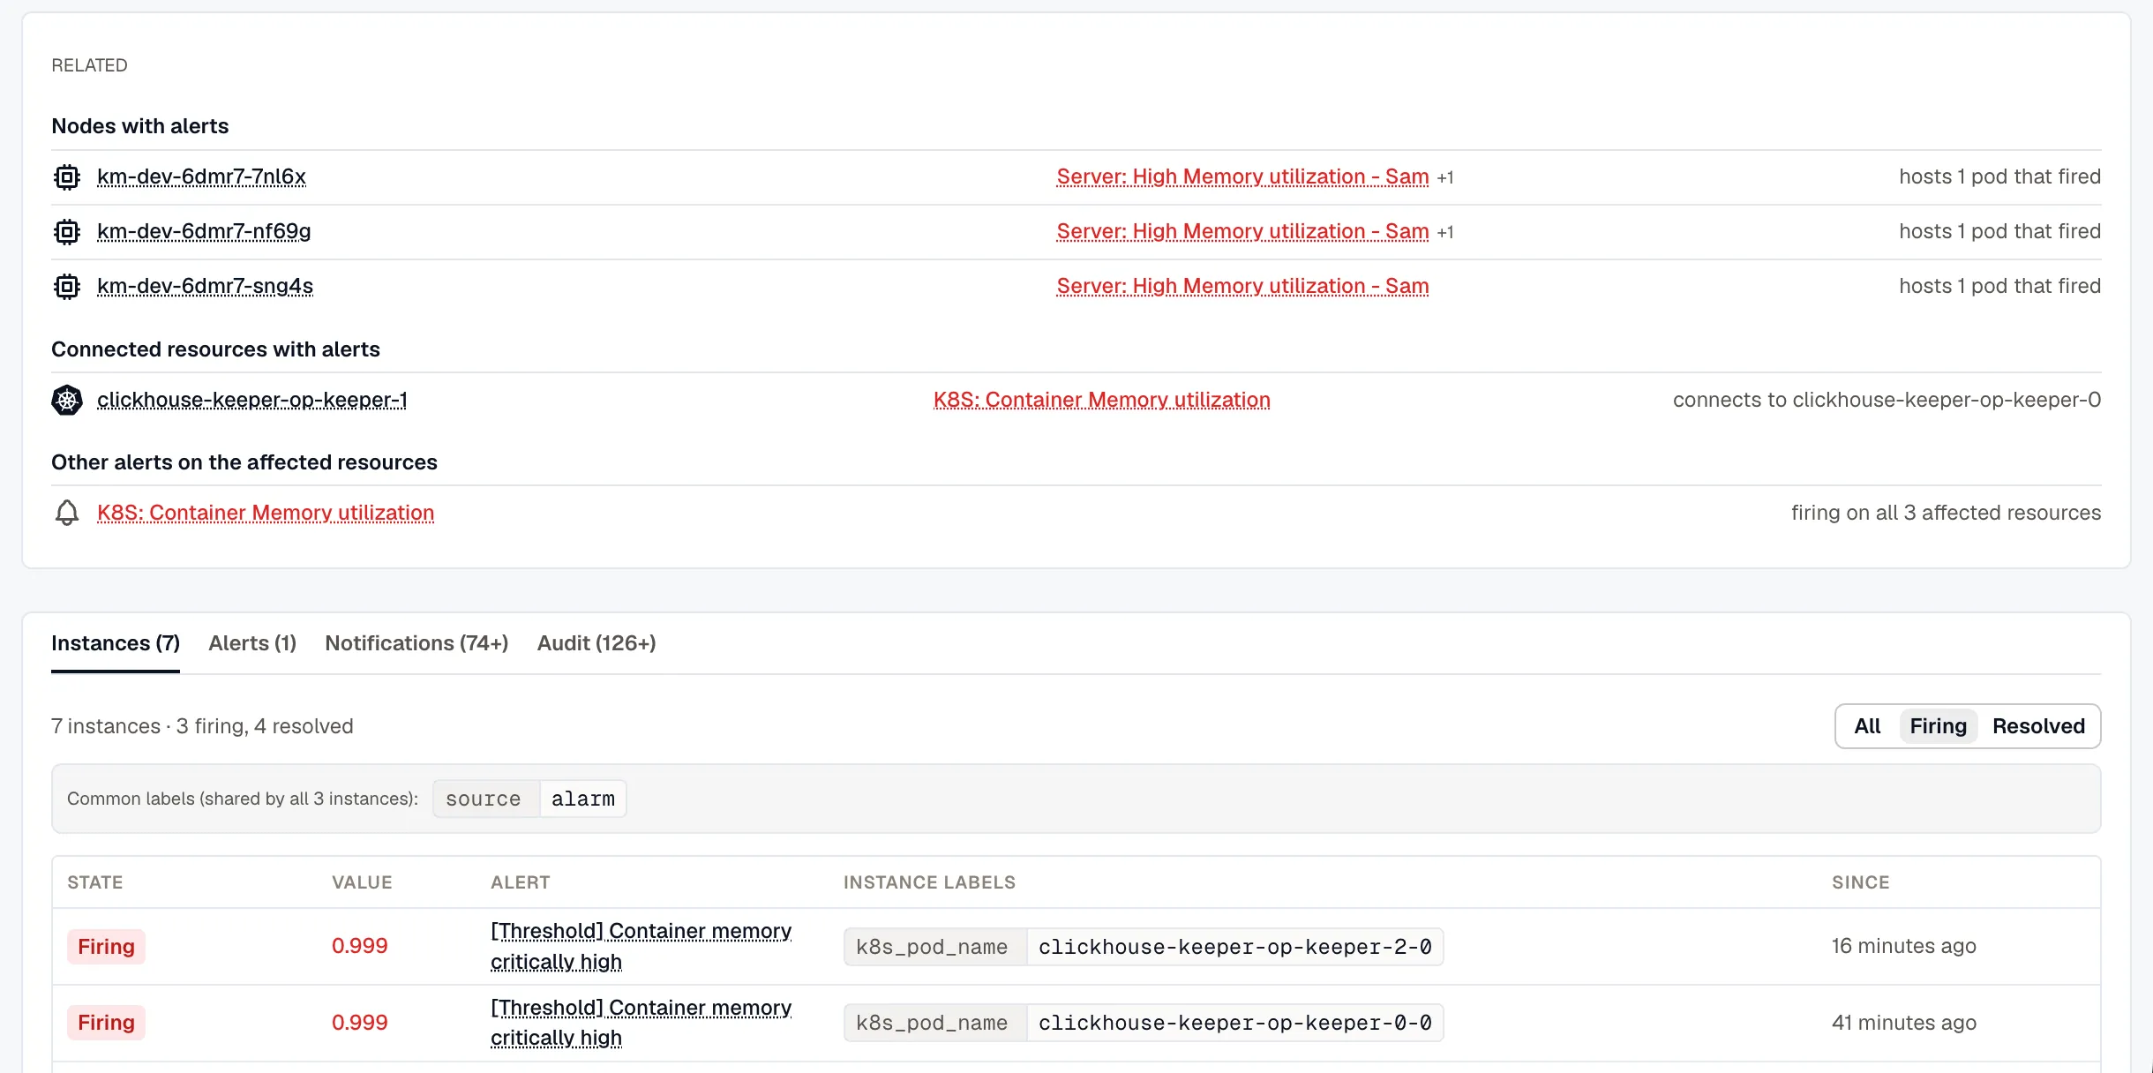Screen dimensions: 2153x1073
Task: Switch to Instances (7) tab
Action: [116, 643]
